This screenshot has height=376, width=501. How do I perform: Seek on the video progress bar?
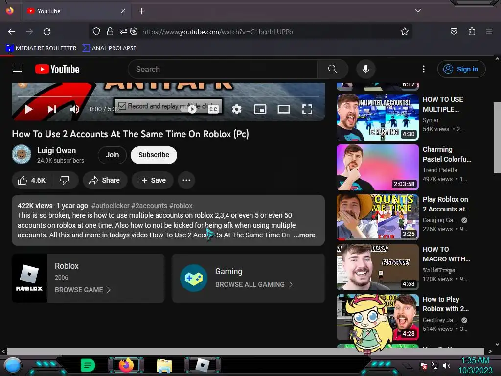click(x=168, y=96)
